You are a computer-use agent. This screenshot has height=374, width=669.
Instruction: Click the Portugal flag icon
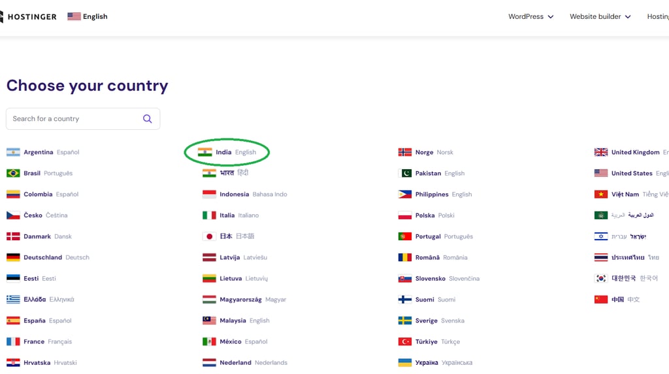(x=405, y=236)
